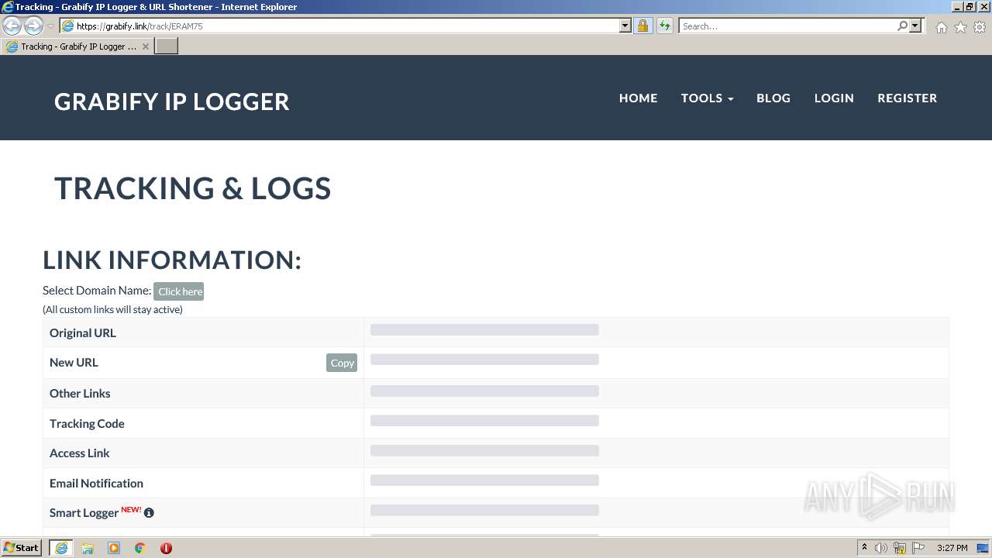This screenshot has height=558, width=992.
Task: Open a new blank tab
Action: tap(167, 46)
